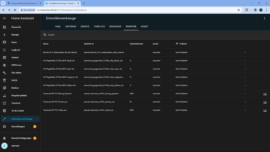Open the Chrome side panel icon
270x152 pixels.
point(255,10)
